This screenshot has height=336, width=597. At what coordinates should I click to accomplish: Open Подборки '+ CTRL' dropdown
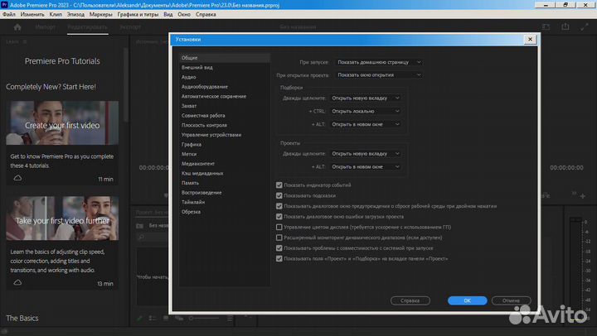pos(366,111)
